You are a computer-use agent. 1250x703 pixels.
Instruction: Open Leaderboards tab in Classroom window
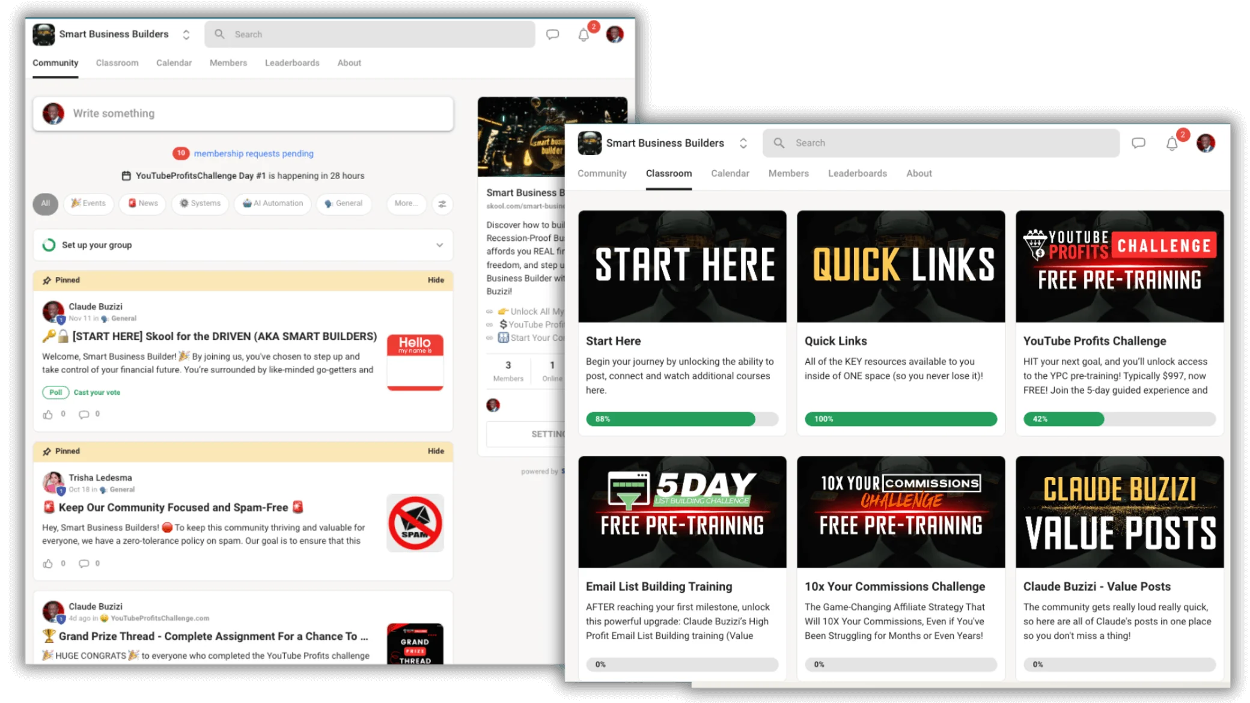click(858, 174)
